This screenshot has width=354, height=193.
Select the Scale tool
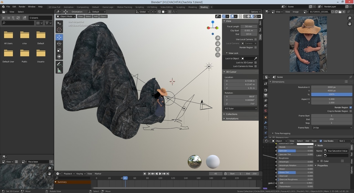click(x=59, y=50)
